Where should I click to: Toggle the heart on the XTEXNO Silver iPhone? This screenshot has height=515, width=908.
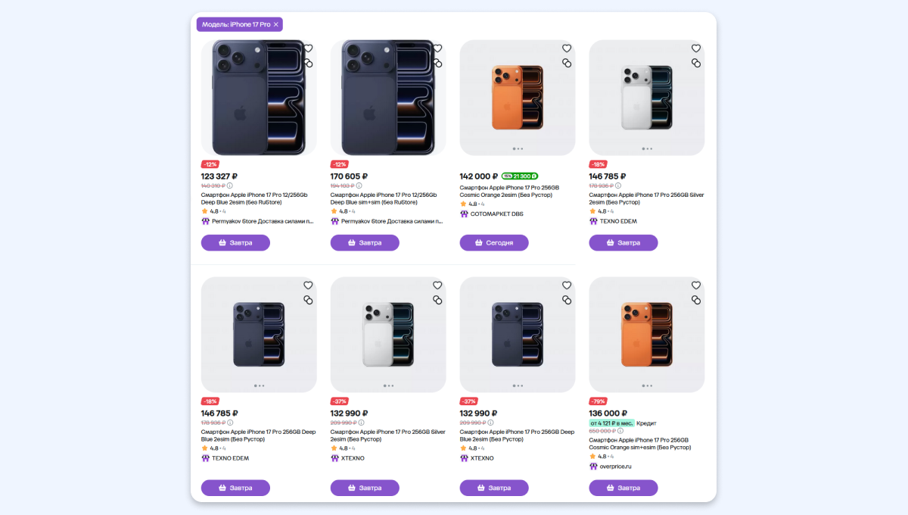click(437, 286)
